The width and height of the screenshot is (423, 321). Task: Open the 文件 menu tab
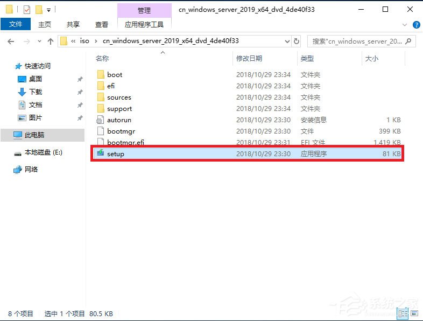coord(16,24)
